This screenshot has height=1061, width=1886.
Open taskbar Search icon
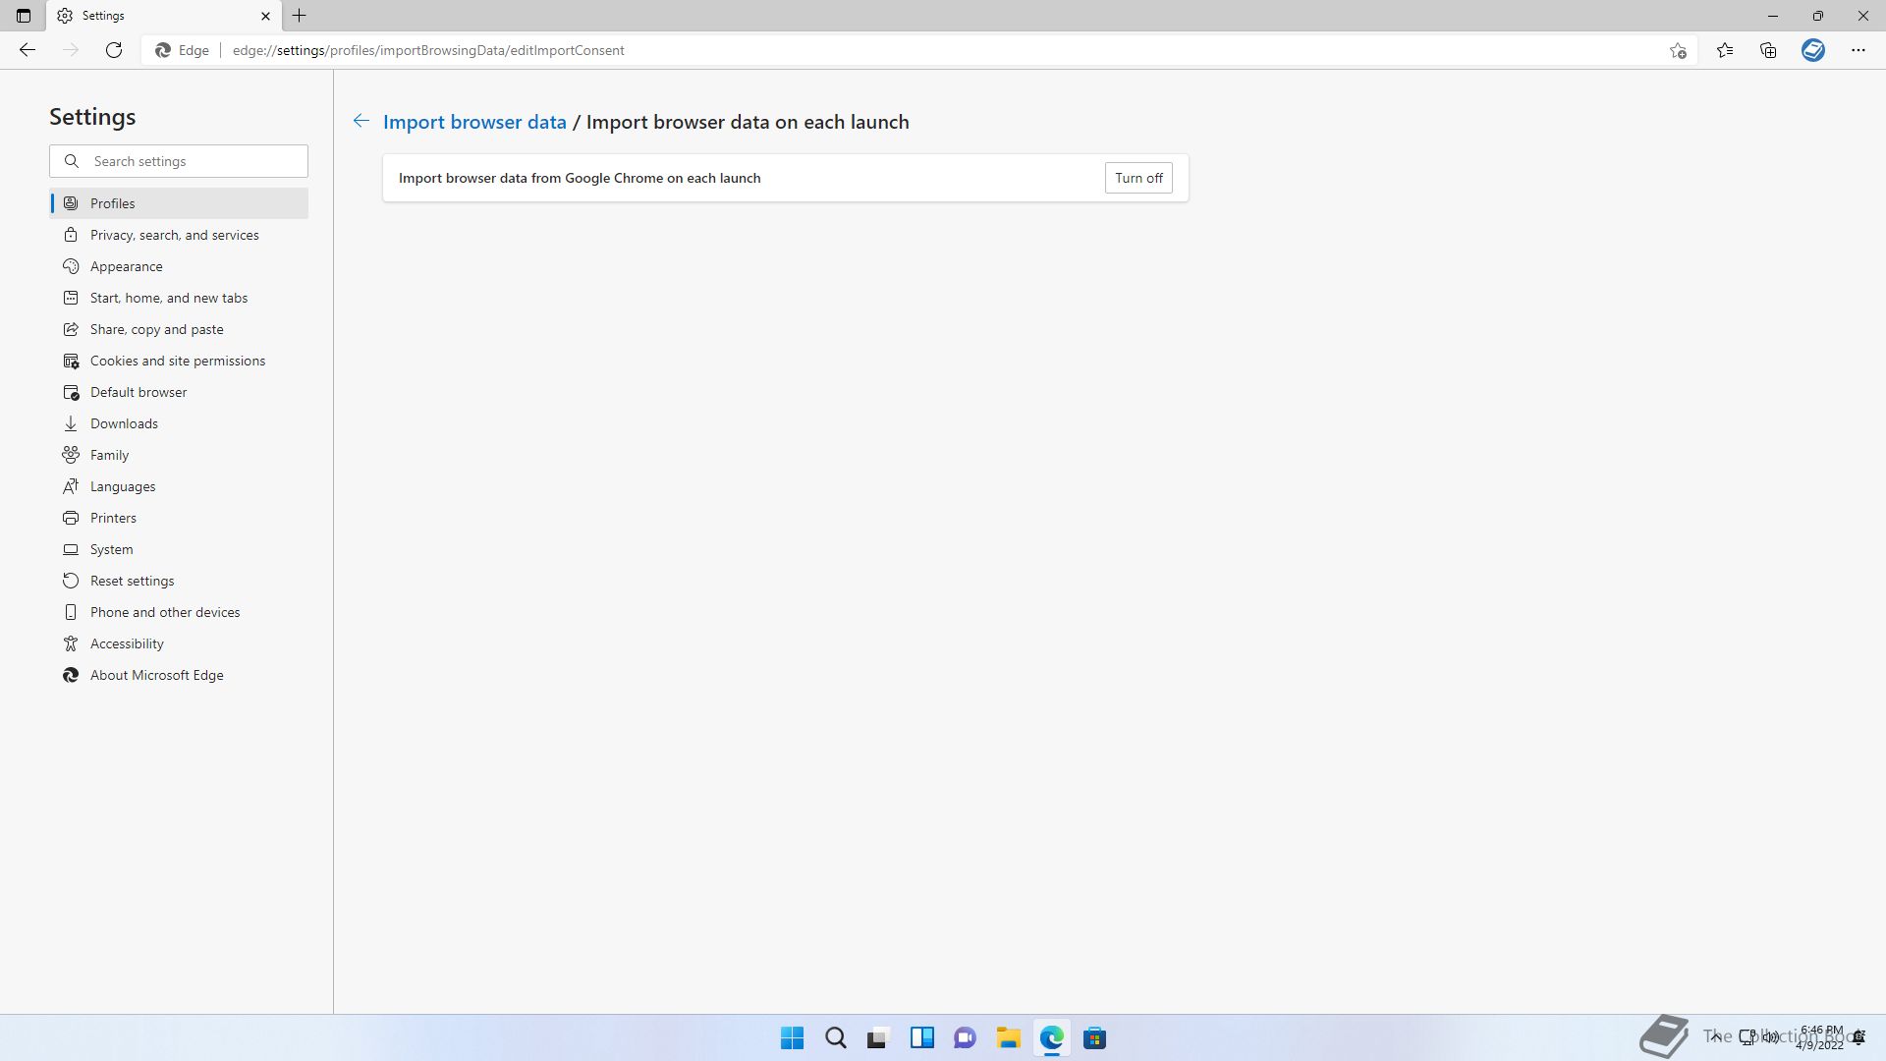(835, 1037)
